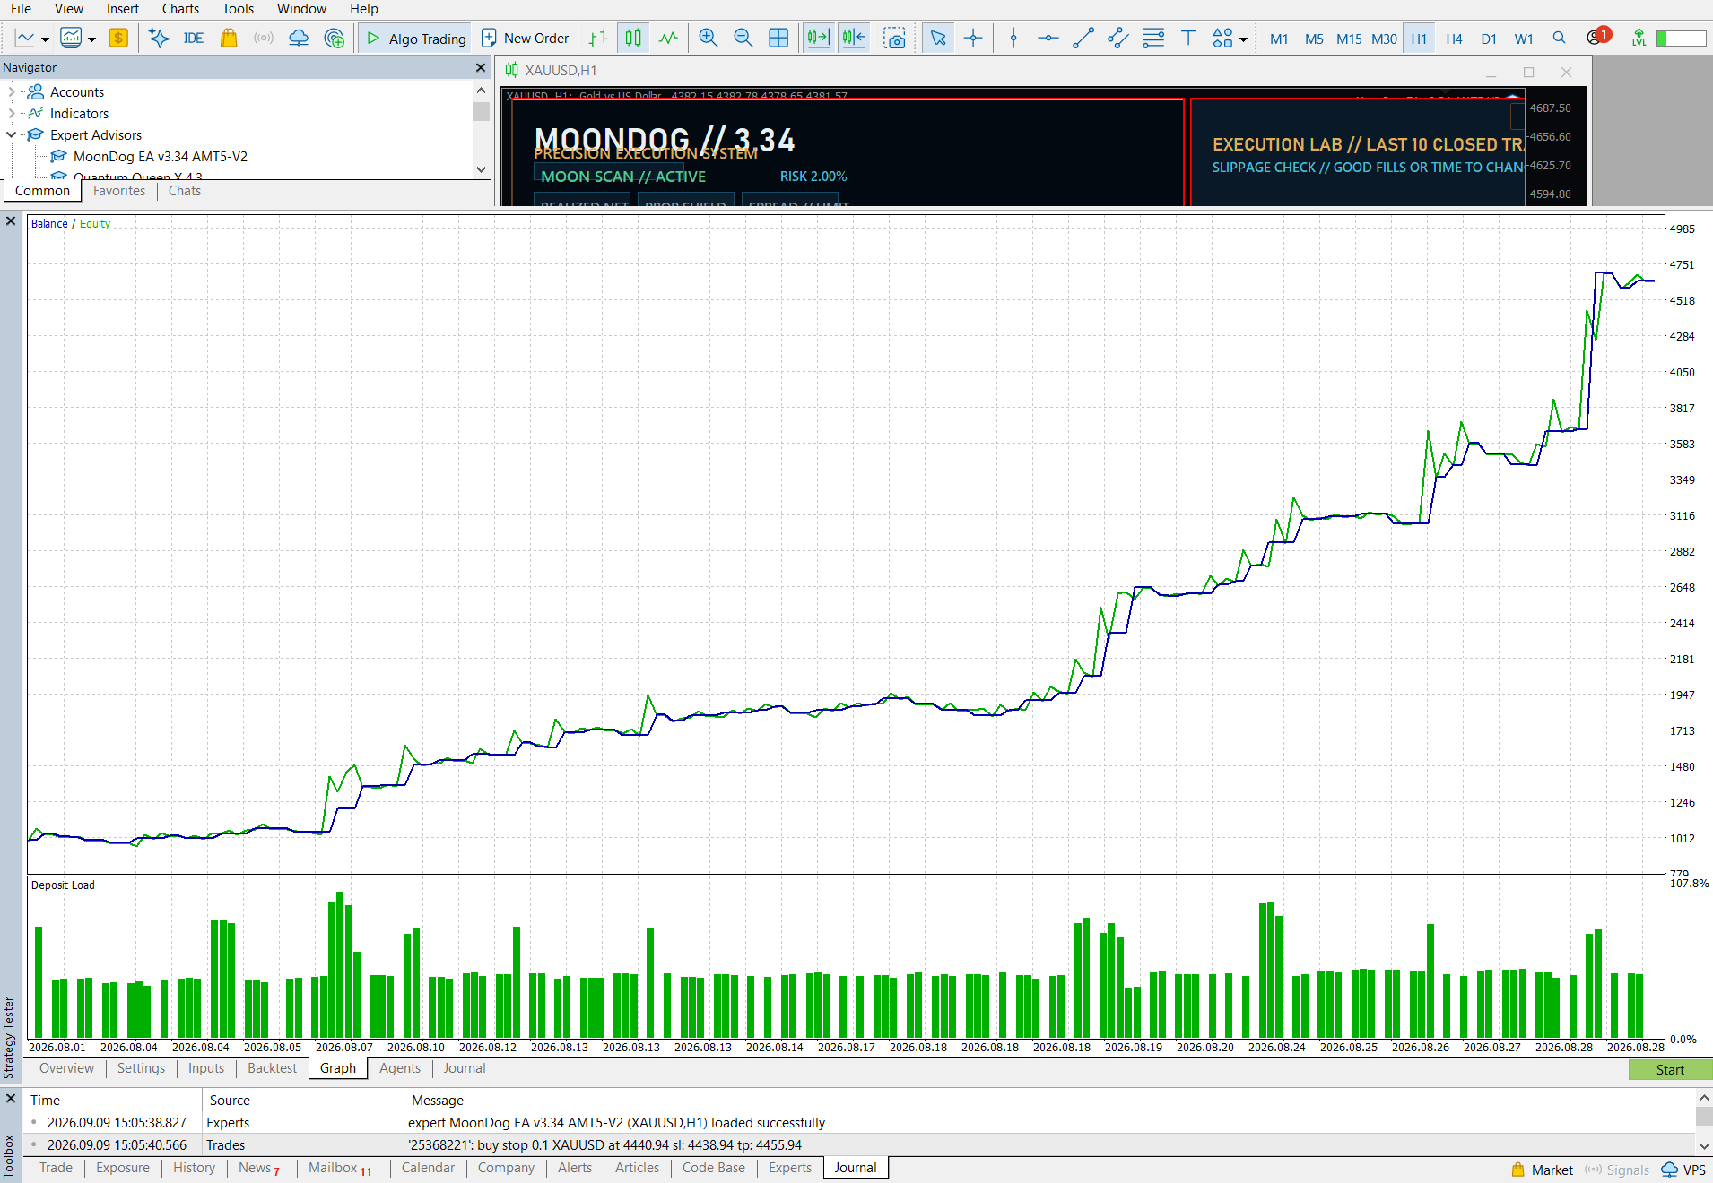
Task: Switch chart to bar chart
Action: point(598,39)
